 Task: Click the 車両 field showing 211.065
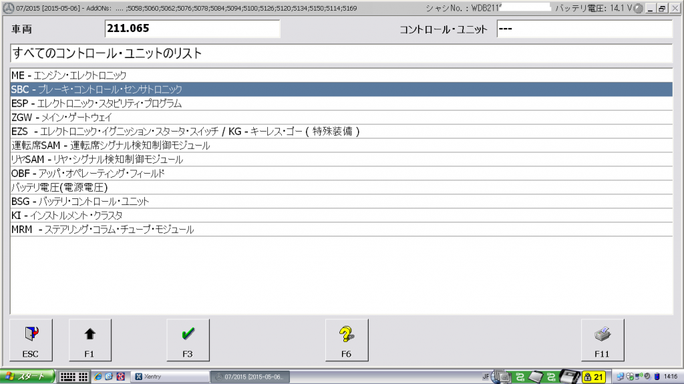[x=192, y=29]
